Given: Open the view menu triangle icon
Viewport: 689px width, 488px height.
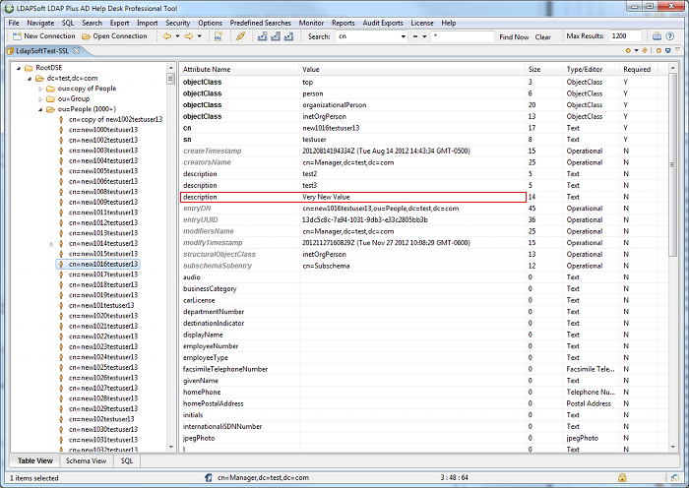Looking at the screenshot, I should pyautogui.click(x=677, y=49).
